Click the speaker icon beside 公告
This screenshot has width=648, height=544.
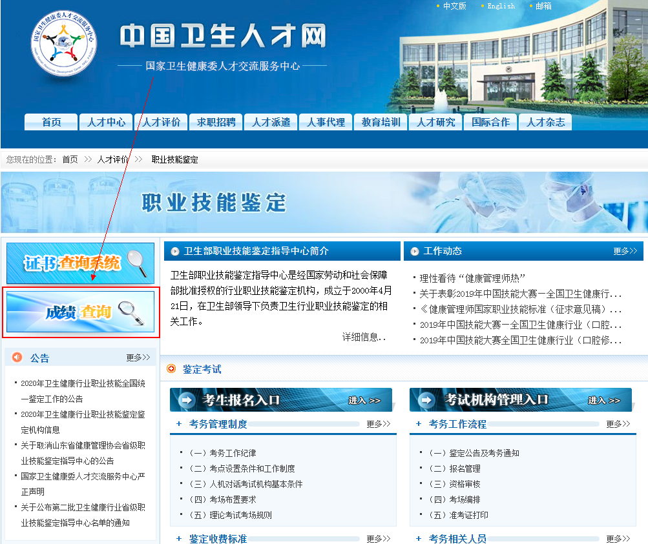click(x=16, y=358)
